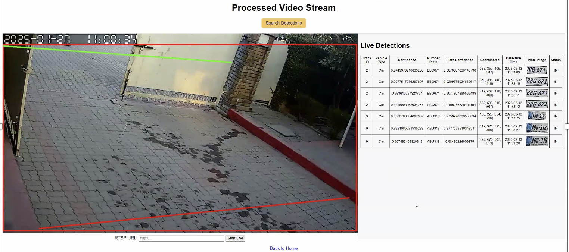Select ABU318 plate thumbnail from 11:53:27
The height and width of the screenshot is (252, 569).
537,128
